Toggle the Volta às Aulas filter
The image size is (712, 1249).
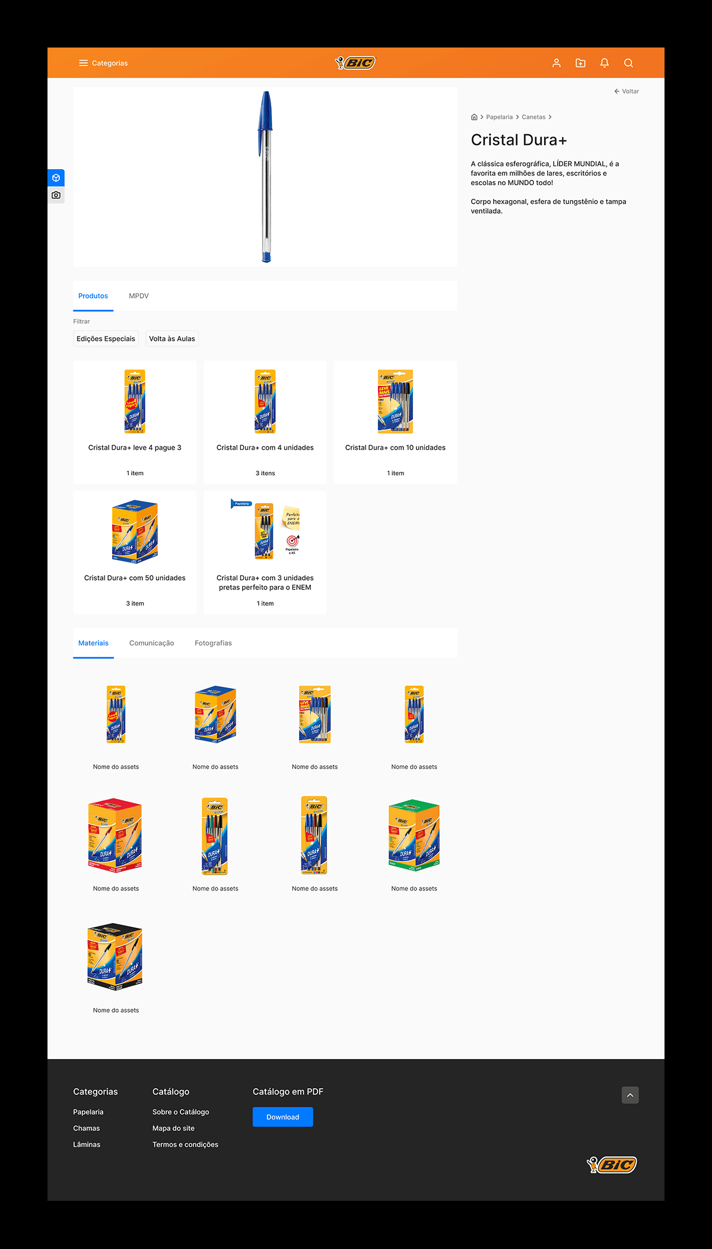pos(172,338)
